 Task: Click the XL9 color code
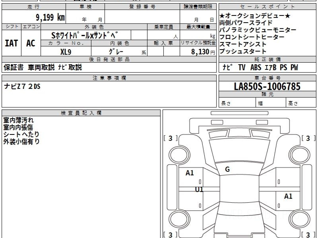click(x=66, y=52)
